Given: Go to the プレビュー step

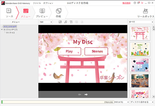Looking at the screenshot, I should point(42,13).
